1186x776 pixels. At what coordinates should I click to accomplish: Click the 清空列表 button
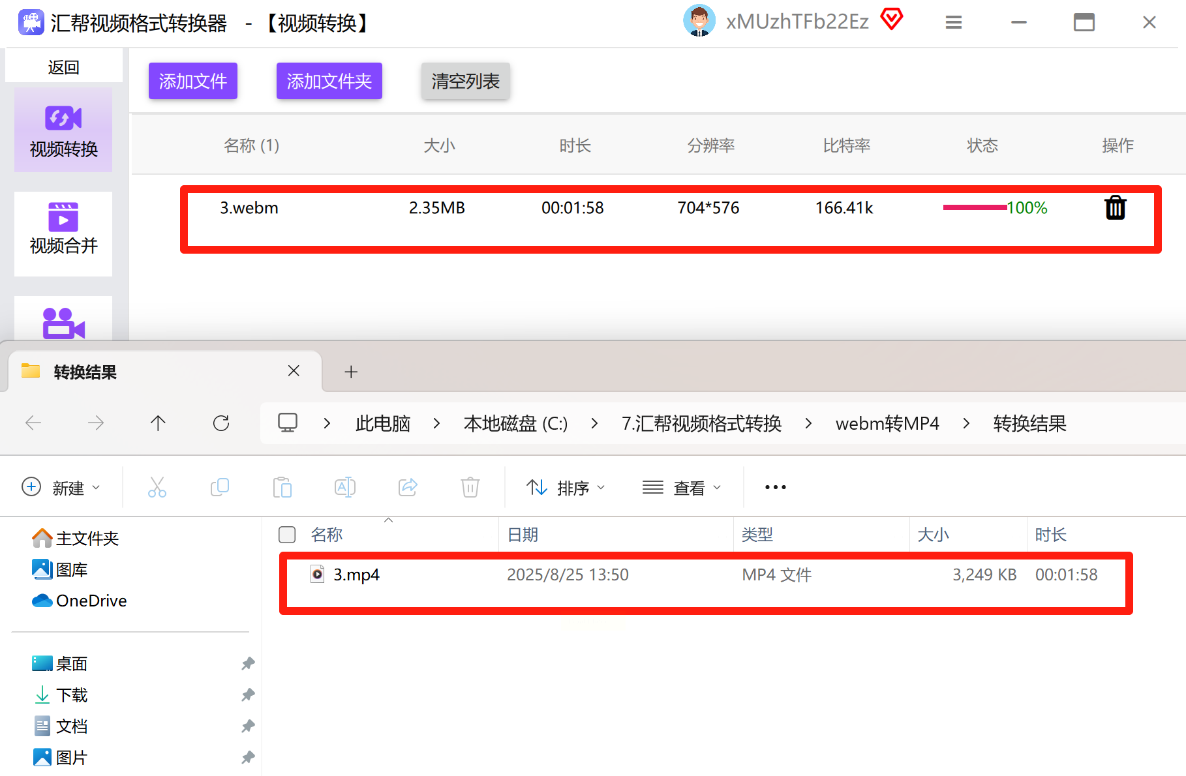click(465, 81)
